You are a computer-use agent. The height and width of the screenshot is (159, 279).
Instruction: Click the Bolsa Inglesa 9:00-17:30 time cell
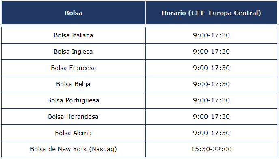click(211, 52)
